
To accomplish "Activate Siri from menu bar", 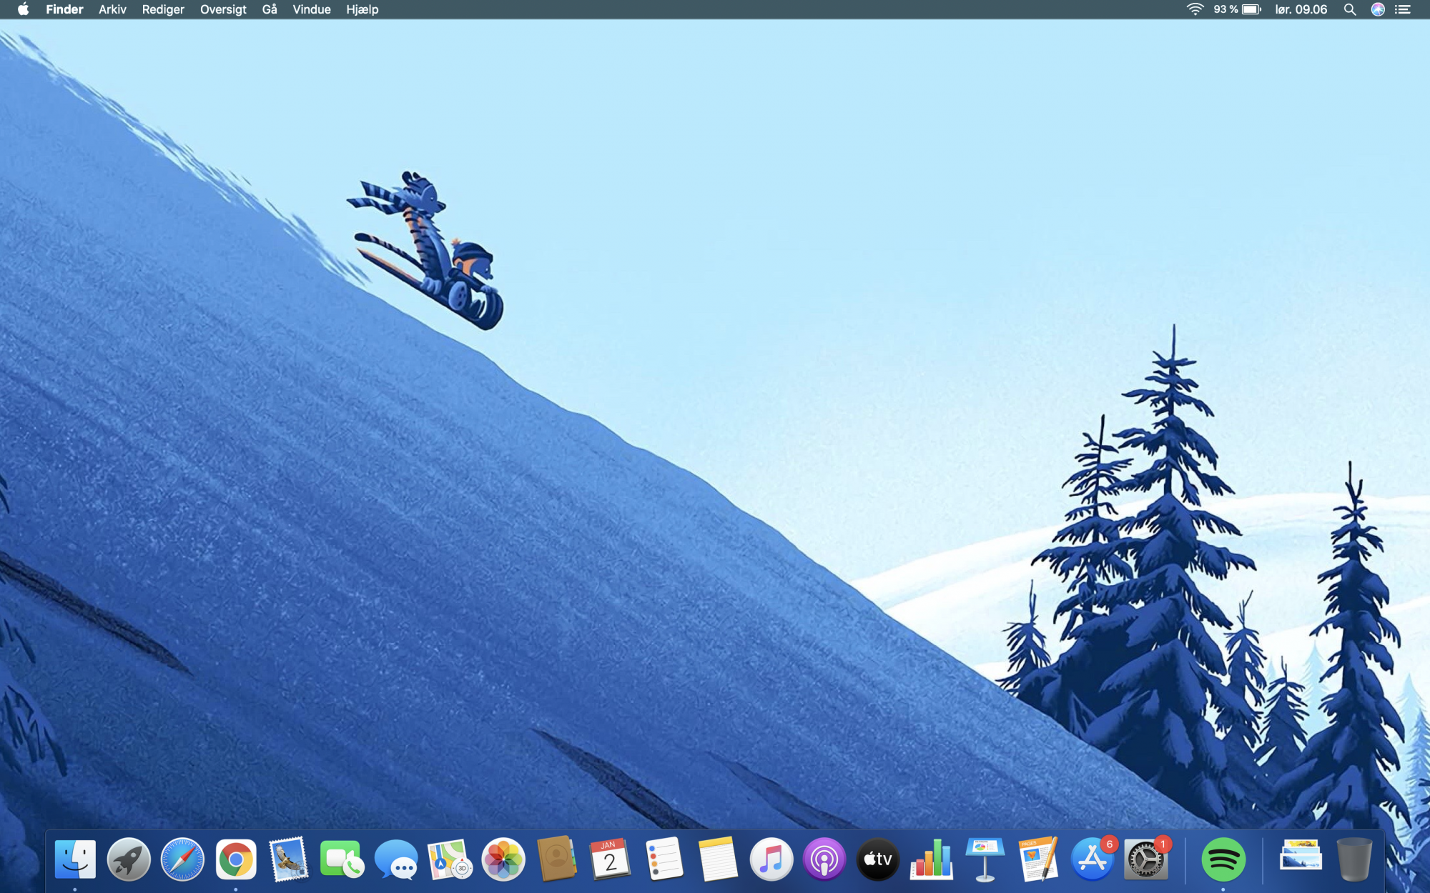I will pos(1378,9).
